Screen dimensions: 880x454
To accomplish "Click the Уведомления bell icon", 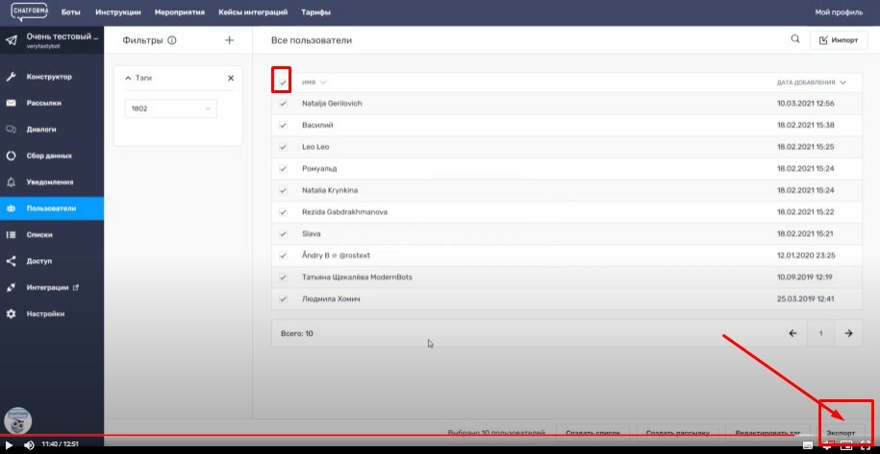I will [x=12, y=182].
